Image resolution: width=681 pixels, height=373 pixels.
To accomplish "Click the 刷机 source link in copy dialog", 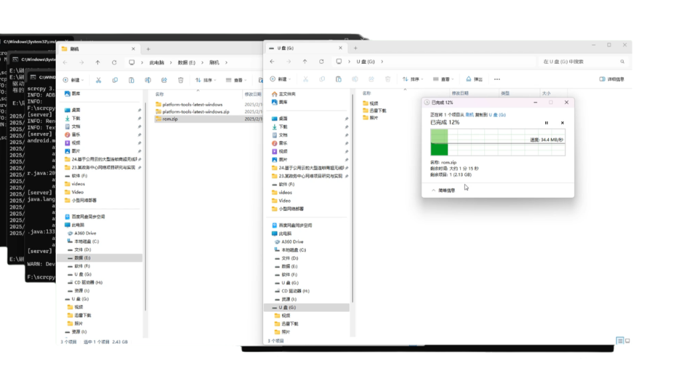I will click(470, 115).
